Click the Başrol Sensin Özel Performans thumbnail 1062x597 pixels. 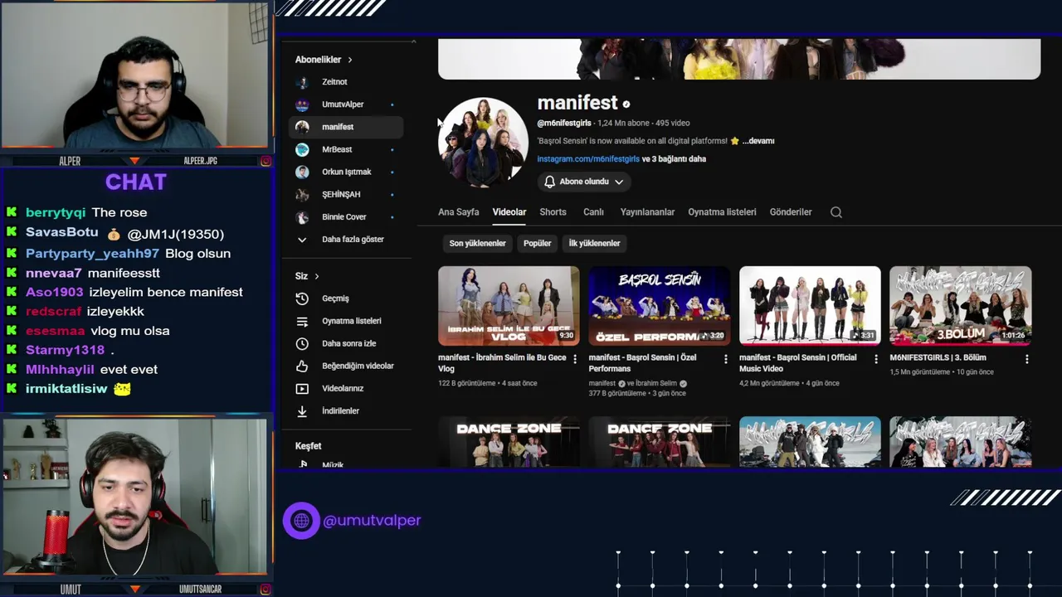point(660,306)
